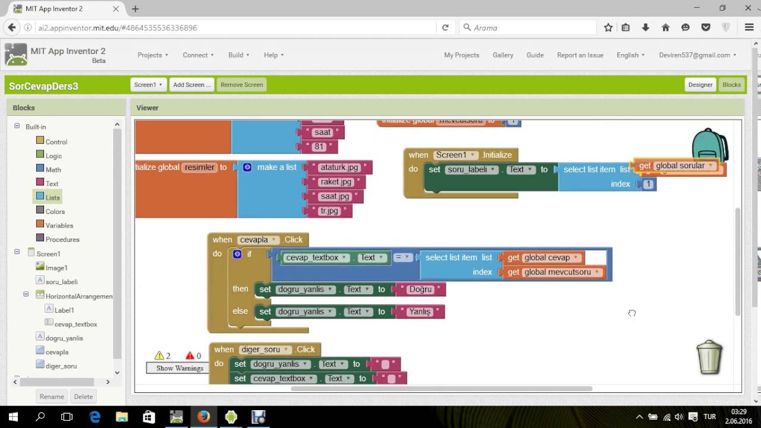Click the MIT App Inventor android logo
The width and height of the screenshot is (761, 428).
(x=16, y=55)
